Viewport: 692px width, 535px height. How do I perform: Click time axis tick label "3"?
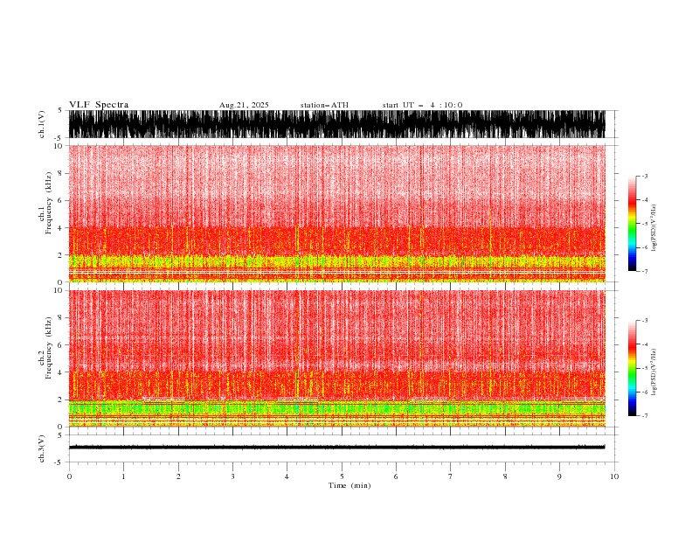pyautogui.click(x=232, y=476)
